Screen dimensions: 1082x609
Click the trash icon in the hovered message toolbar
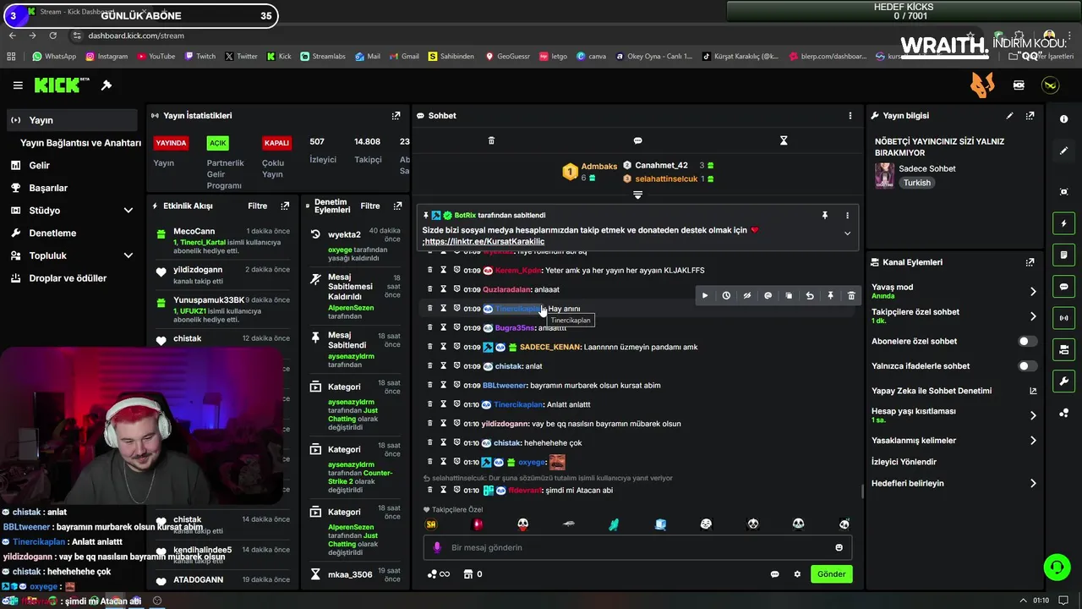tap(851, 296)
